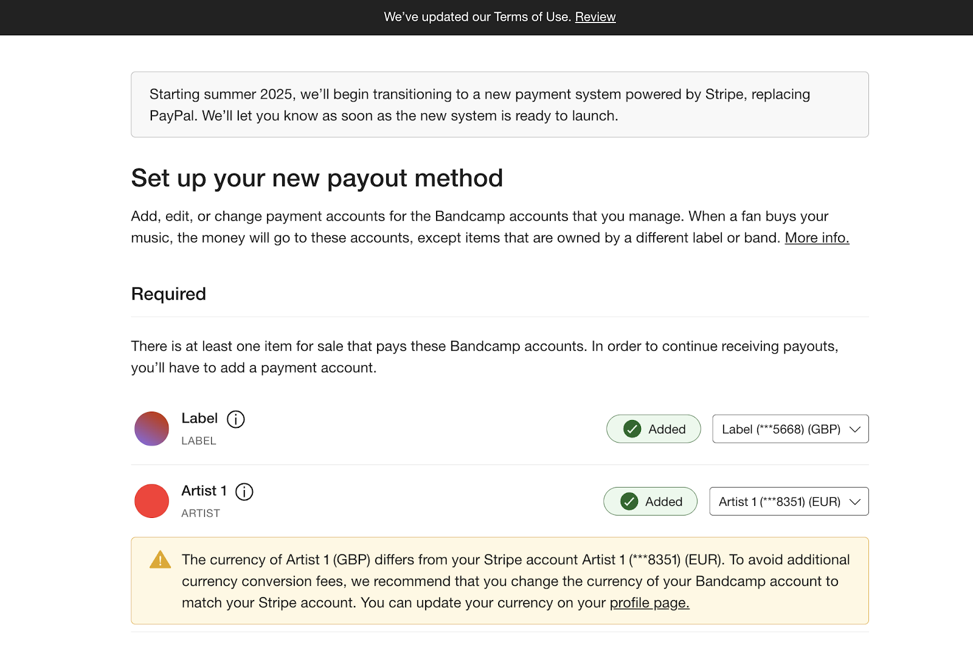Click the Added badge in Artist 1 row

click(650, 502)
